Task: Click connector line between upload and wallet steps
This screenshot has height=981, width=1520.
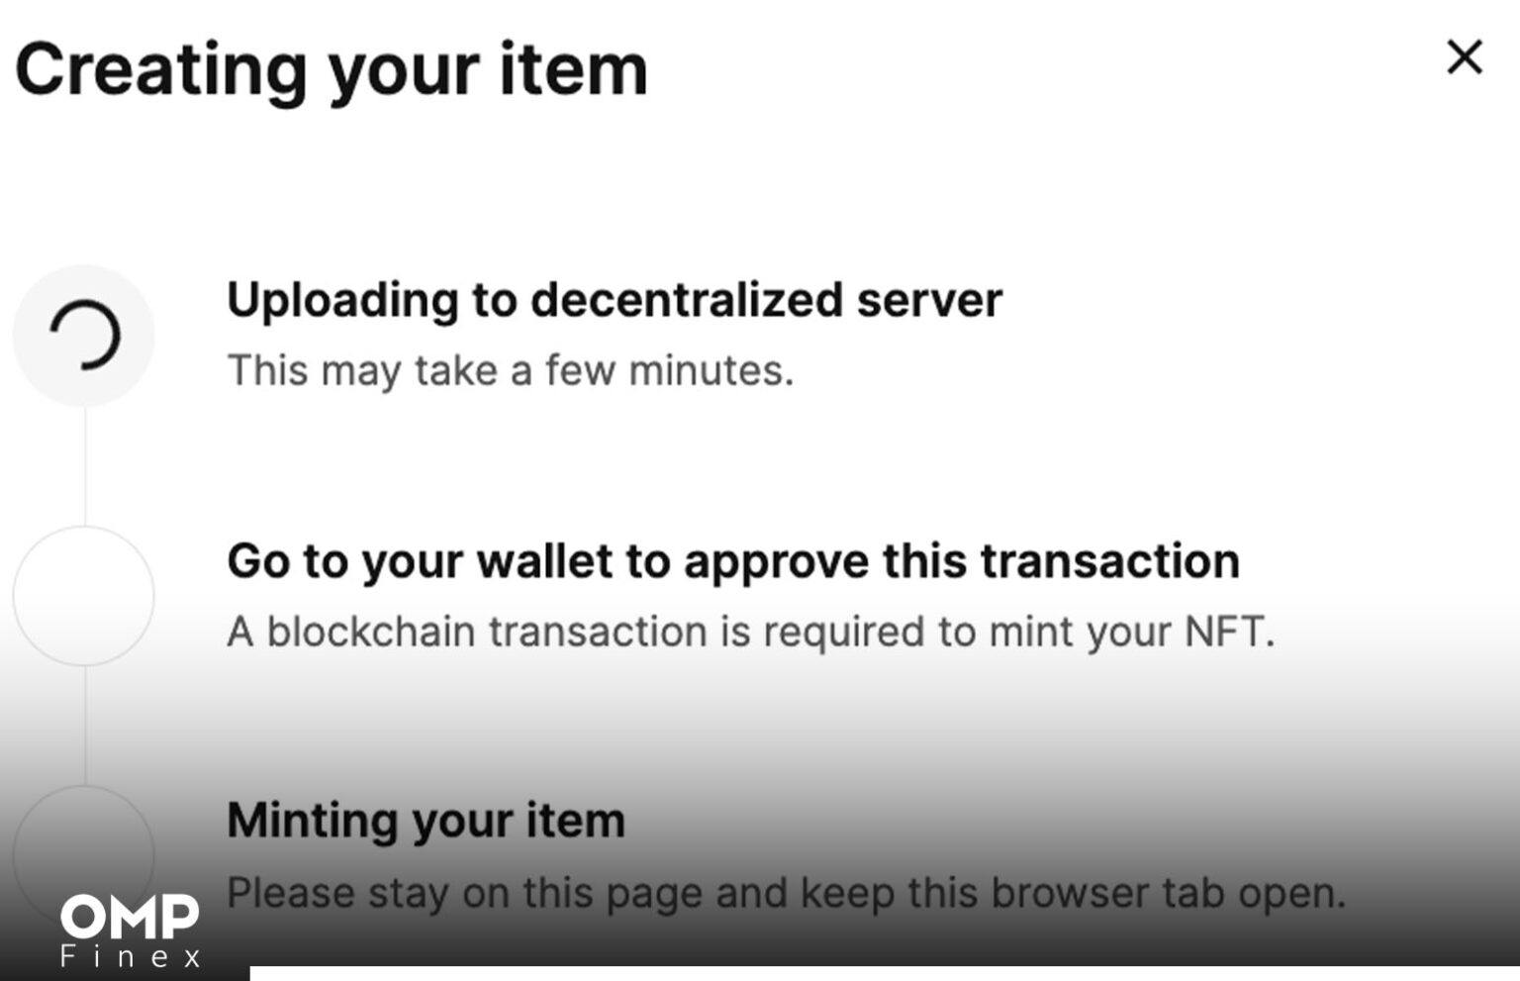Action: pyautogui.click(x=85, y=465)
